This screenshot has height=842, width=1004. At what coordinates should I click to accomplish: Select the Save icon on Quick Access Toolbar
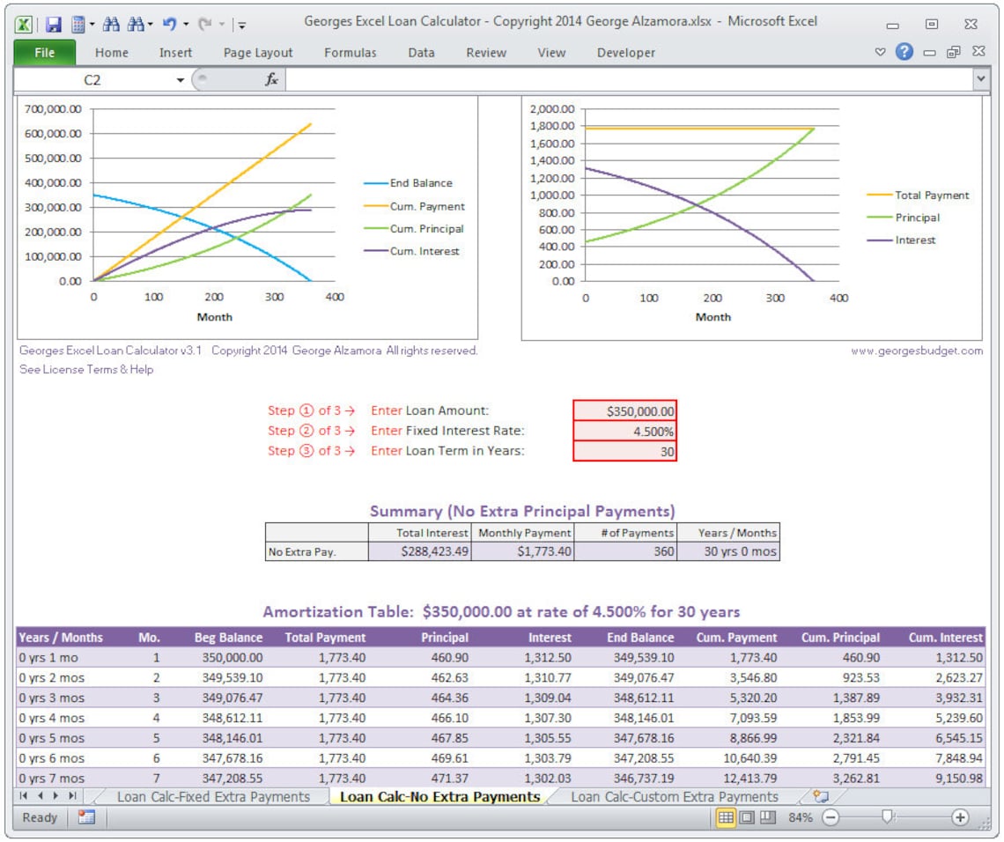click(x=53, y=24)
